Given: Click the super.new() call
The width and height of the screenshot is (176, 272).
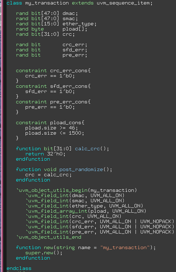Looking at the screenshot, I should pos(44,253).
